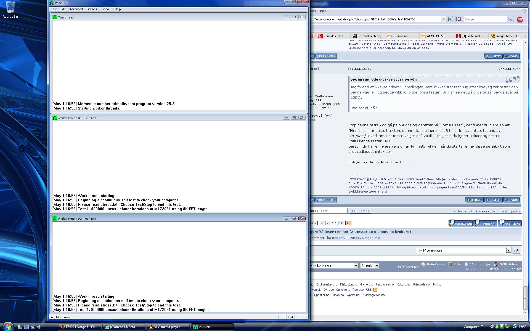Image resolution: width=530 pixels, height=331 pixels.
Task: Open the Advanced menu in Prime95
Action: [76, 9]
